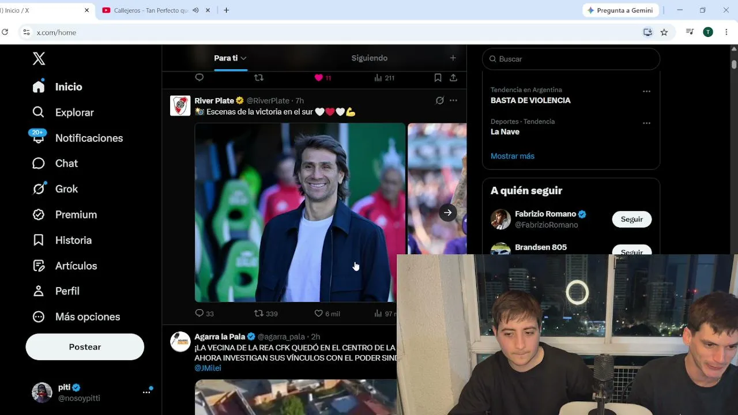Open options for La Nave trend

(646, 123)
